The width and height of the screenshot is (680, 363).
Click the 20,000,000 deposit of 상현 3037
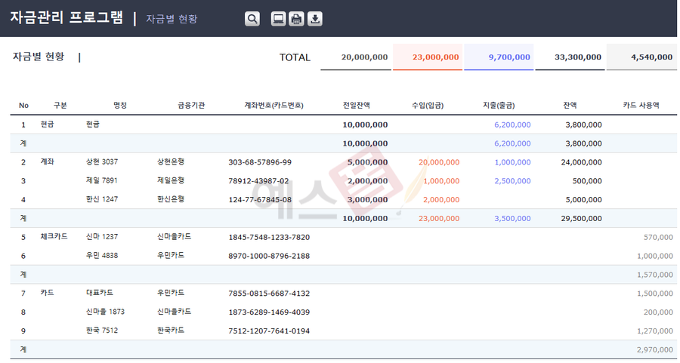(439, 162)
